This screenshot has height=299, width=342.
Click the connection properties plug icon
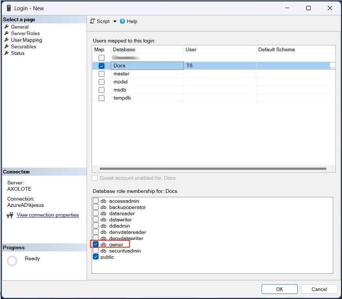(x=10, y=215)
